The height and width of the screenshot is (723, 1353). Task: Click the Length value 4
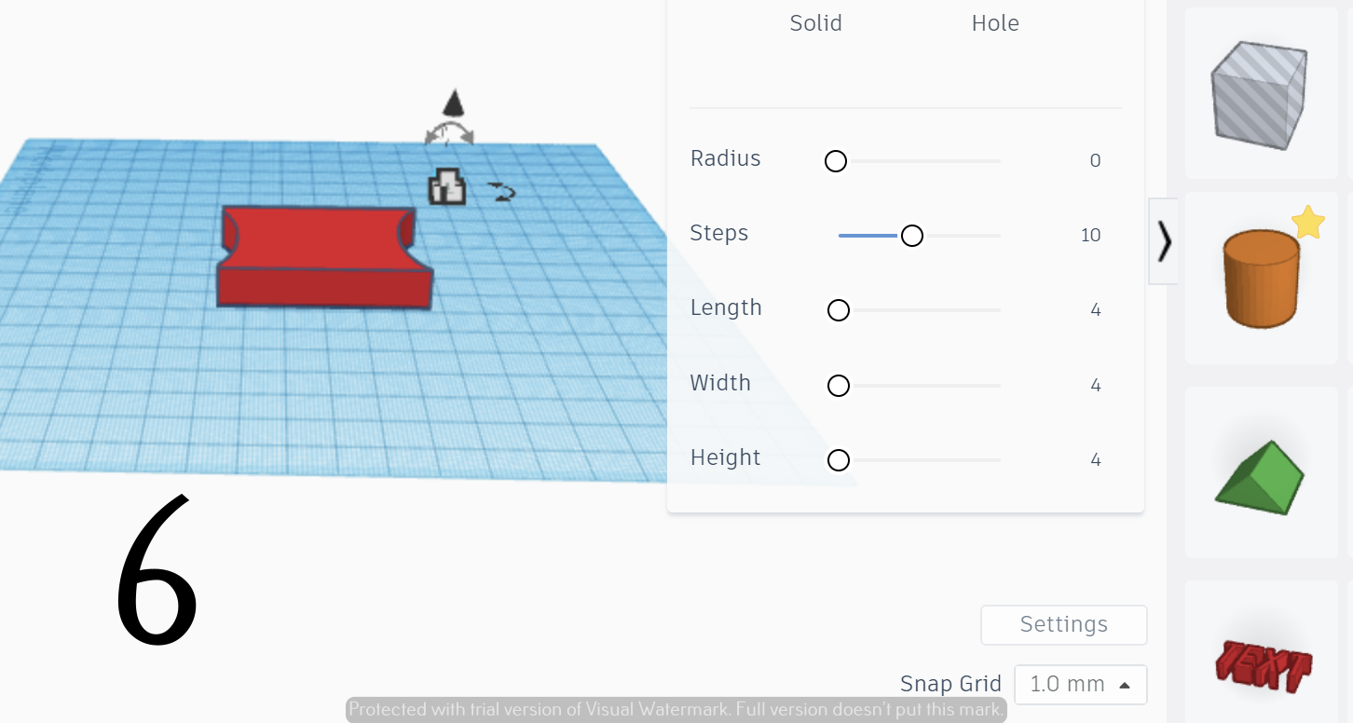[x=1096, y=309]
